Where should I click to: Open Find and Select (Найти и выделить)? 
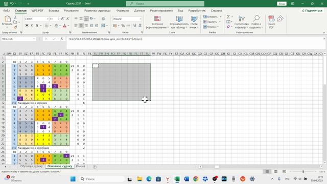point(256,22)
